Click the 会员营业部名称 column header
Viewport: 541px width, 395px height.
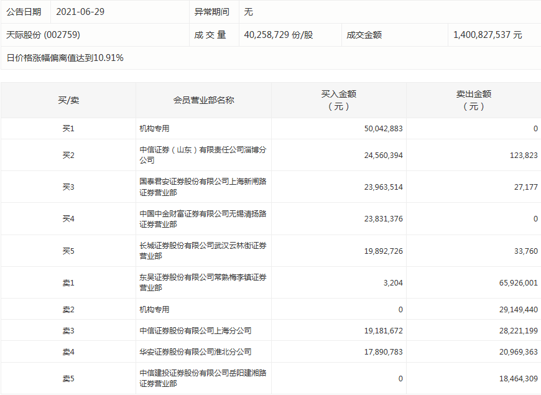203,100
